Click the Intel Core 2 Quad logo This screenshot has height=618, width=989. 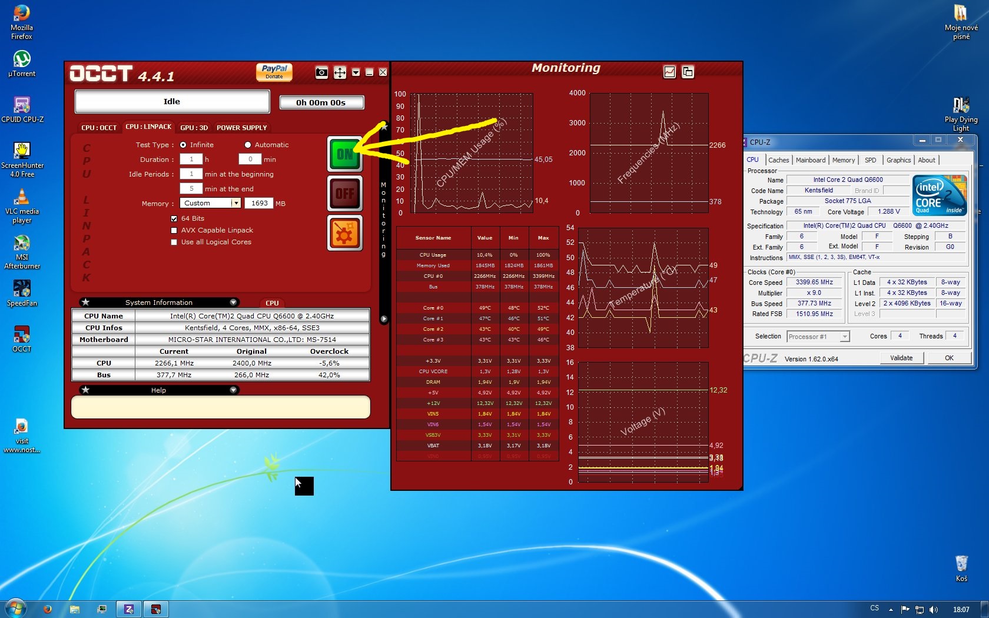coord(940,195)
